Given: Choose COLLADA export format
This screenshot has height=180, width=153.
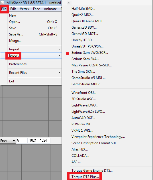Looking at the screenshot, I should pos(80,156).
